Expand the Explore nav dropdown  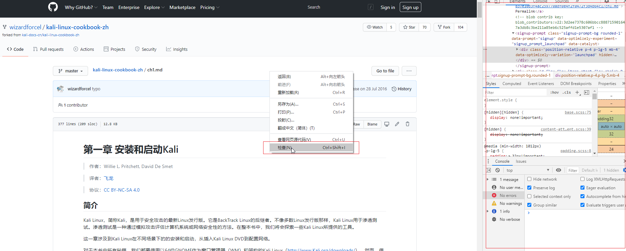tap(154, 7)
